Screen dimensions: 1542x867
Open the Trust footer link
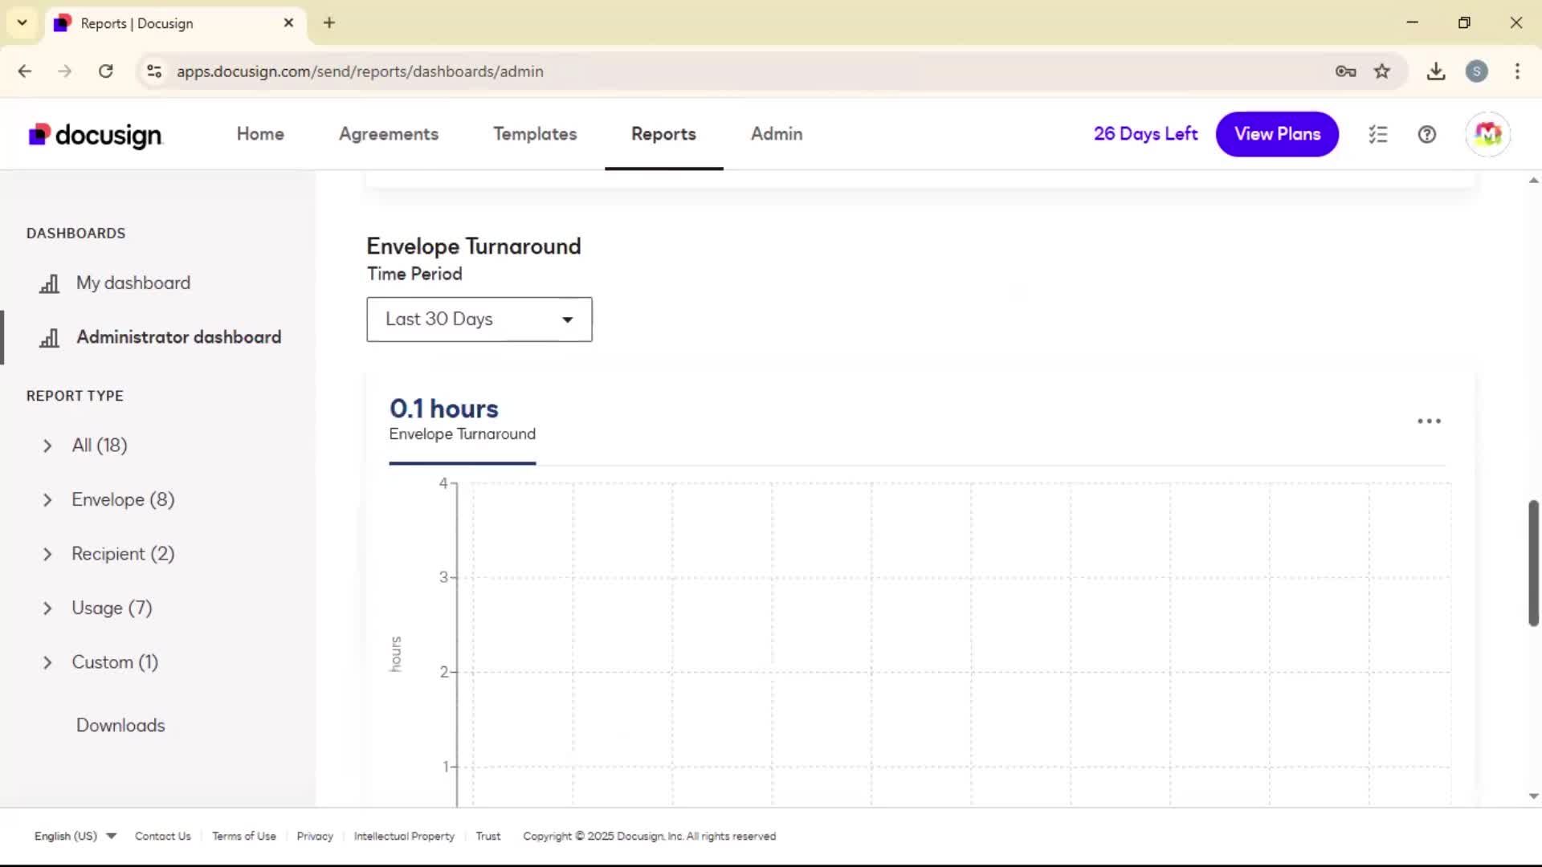tap(488, 836)
